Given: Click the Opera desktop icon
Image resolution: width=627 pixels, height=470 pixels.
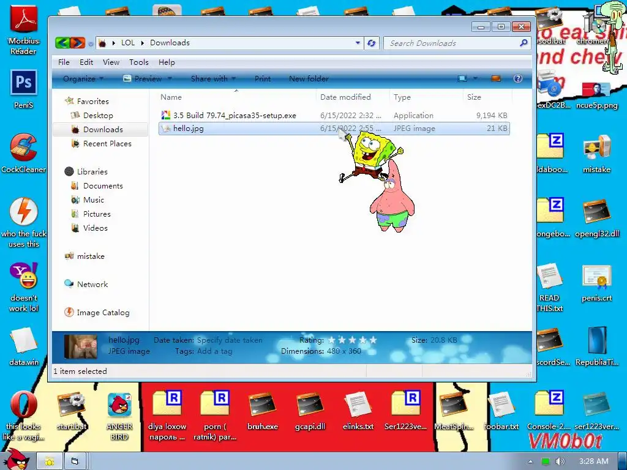Looking at the screenshot, I should click(x=24, y=416).
